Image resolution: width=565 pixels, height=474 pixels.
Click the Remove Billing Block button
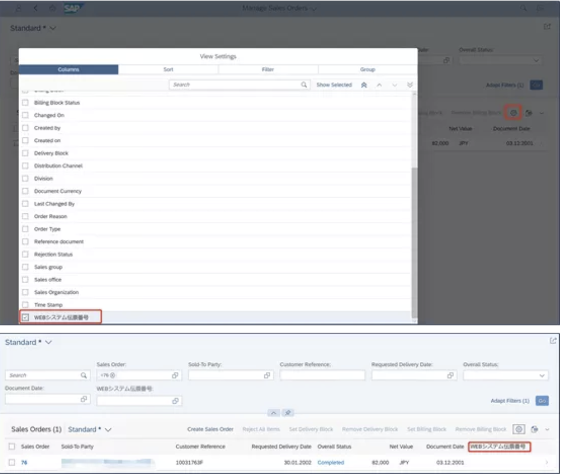click(x=481, y=430)
